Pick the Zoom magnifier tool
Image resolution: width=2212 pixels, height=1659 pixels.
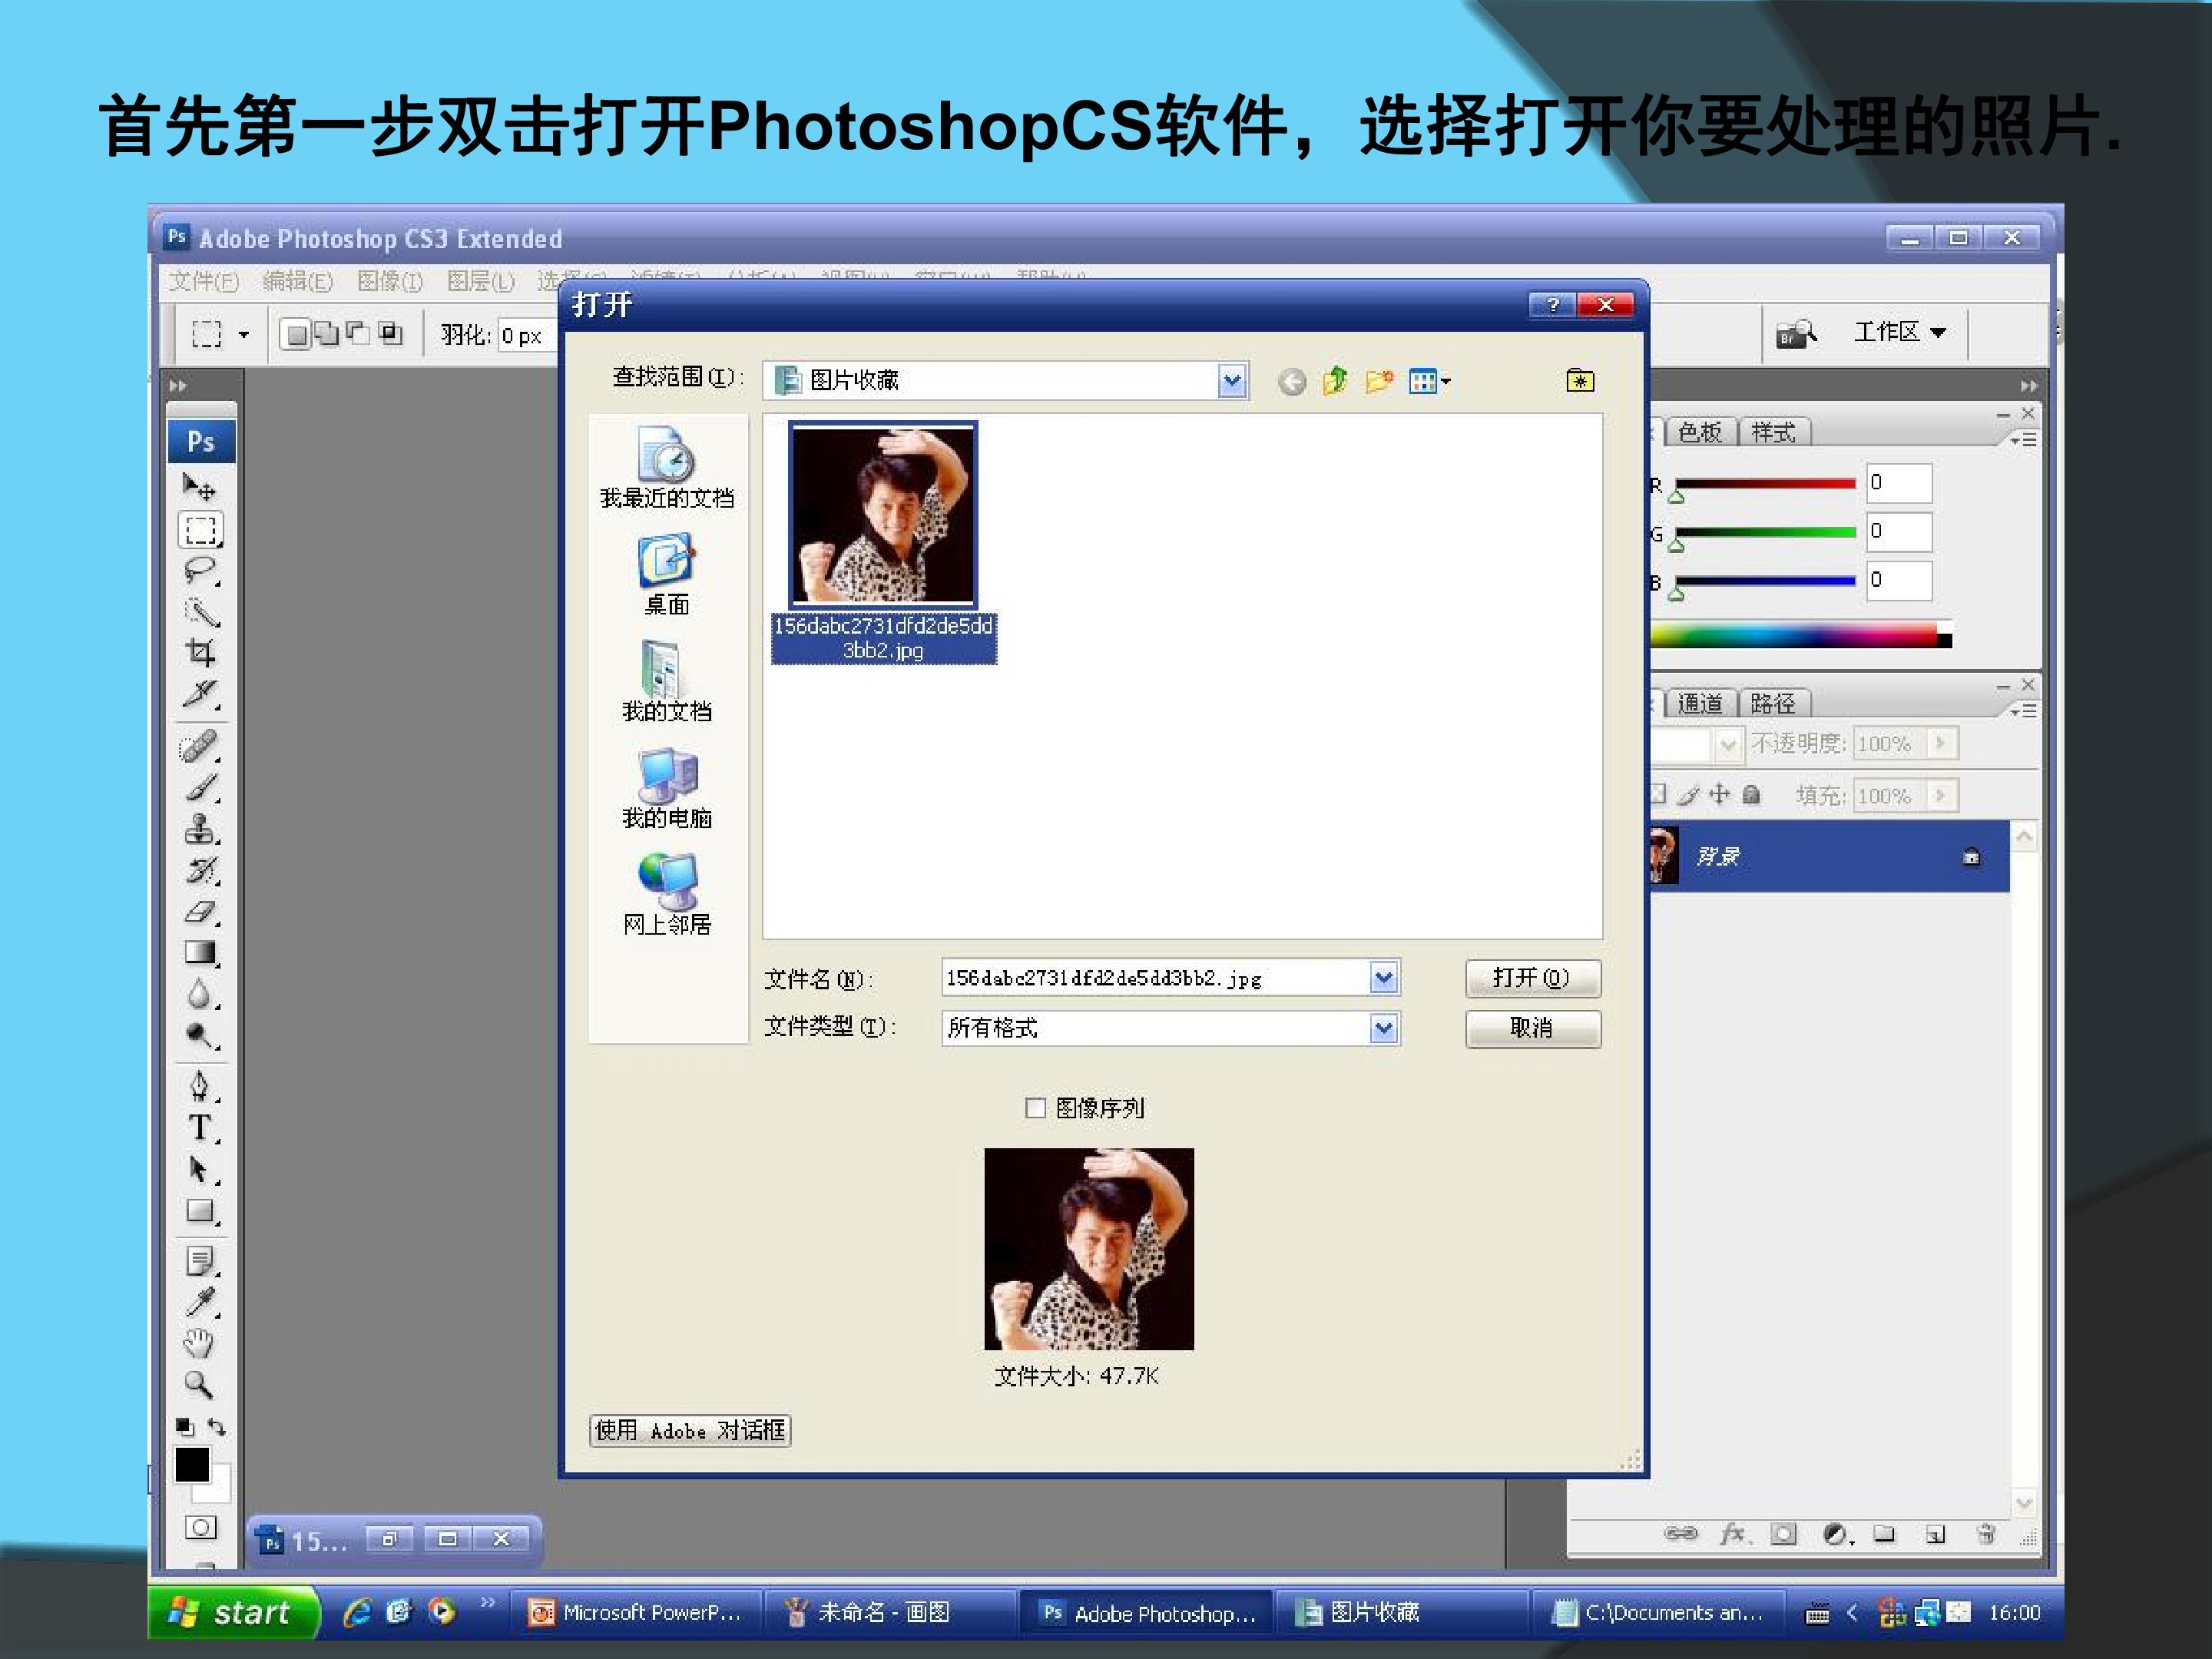(x=200, y=1385)
